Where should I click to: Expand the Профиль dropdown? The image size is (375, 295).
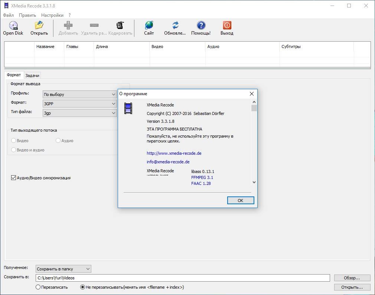(x=79, y=94)
